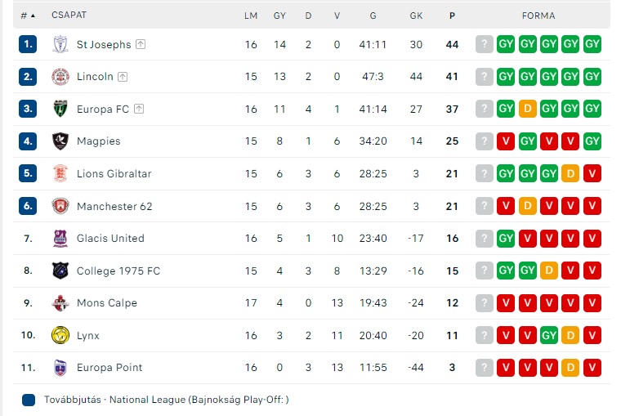Click the CSAPAT column header
The width and height of the screenshot is (621, 416).
69,15
